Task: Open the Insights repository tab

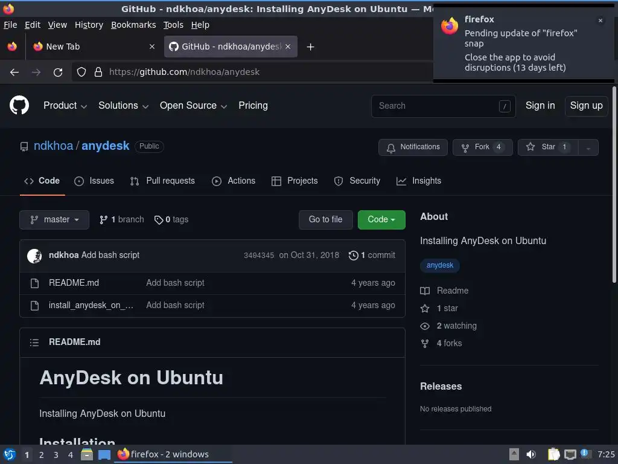Action: [419, 181]
